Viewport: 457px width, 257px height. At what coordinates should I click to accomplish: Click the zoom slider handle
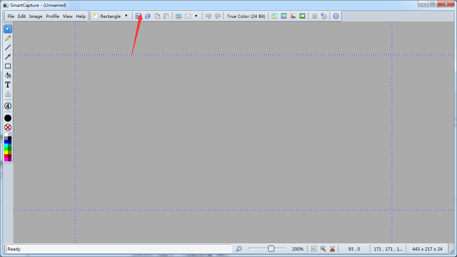[271, 249]
